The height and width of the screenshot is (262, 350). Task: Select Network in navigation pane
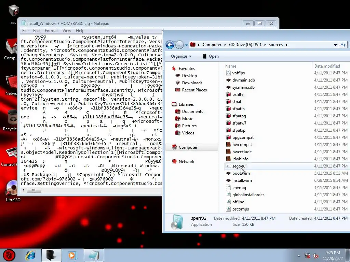[x=186, y=161]
